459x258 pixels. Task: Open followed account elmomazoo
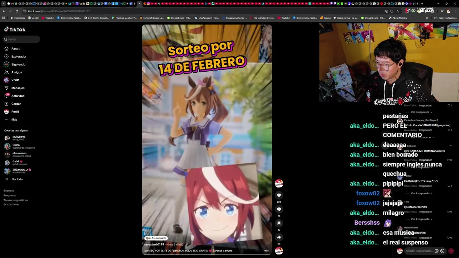click(18, 154)
